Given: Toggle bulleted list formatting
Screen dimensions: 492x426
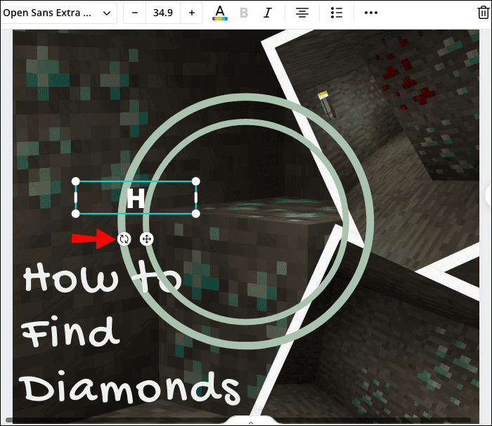Looking at the screenshot, I should point(337,13).
